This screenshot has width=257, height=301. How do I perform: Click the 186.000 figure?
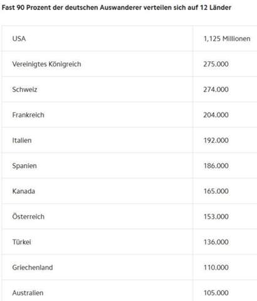coord(216,166)
